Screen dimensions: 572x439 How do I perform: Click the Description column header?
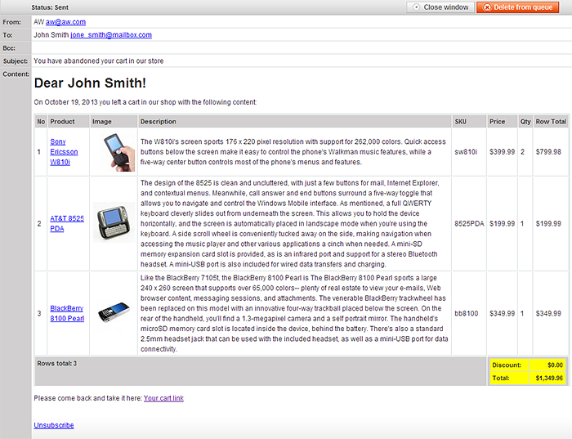[294, 122]
